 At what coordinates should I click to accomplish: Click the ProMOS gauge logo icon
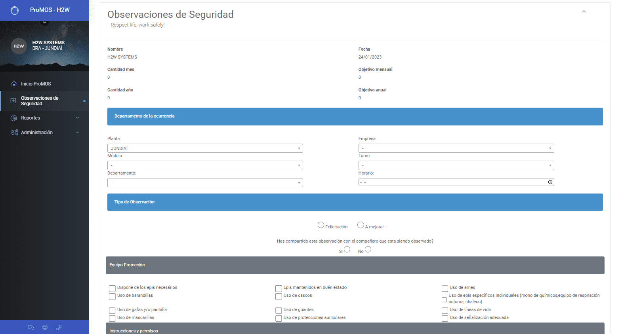pyautogui.click(x=15, y=11)
